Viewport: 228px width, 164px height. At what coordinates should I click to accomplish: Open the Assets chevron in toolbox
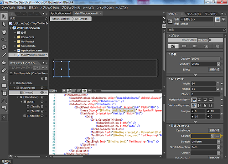(x=4, y=118)
